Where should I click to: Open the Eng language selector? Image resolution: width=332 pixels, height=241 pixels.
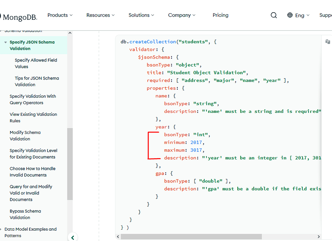point(301,15)
